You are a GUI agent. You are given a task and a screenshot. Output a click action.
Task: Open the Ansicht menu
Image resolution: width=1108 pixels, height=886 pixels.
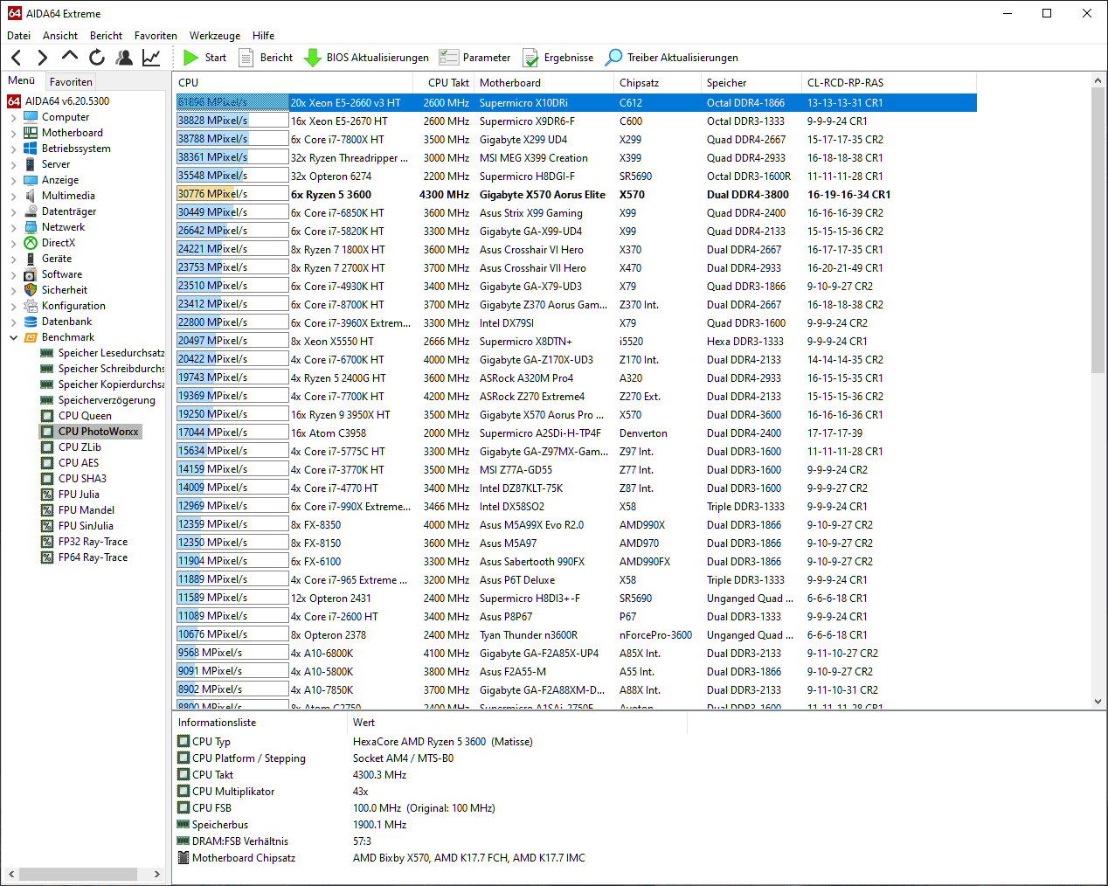click(x=60, y=36)
